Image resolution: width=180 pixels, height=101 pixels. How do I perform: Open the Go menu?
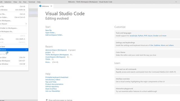pyautogui.click(x=20, y=2)
